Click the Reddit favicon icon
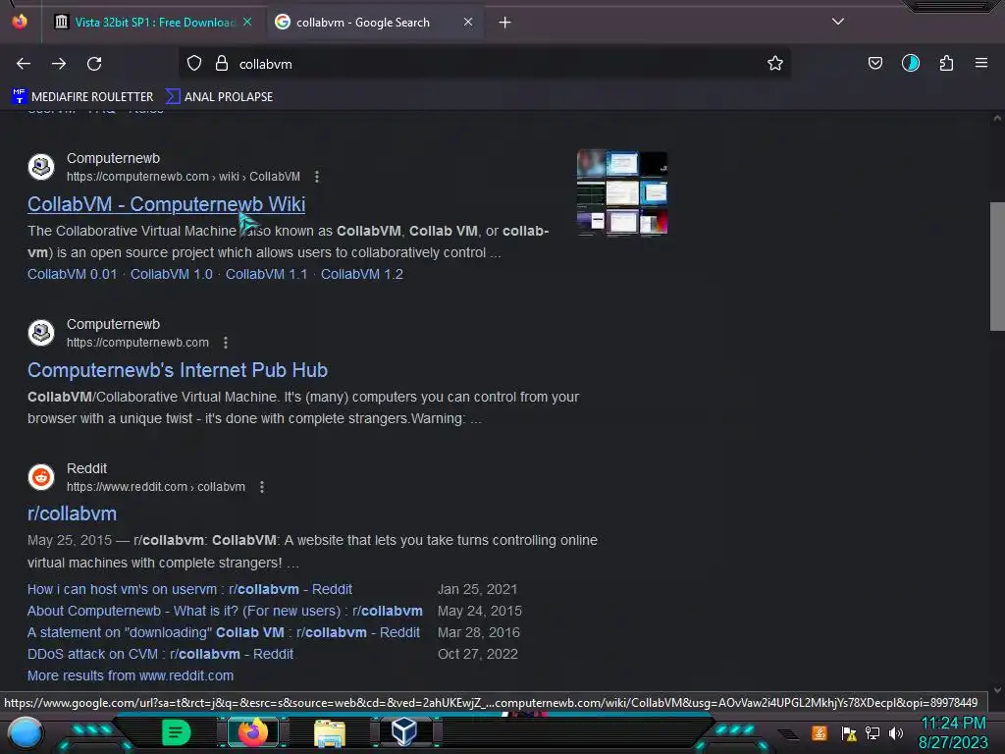The width and height of the screenshot is (1005, 754). pyautogui.click(x=41, y=477)
